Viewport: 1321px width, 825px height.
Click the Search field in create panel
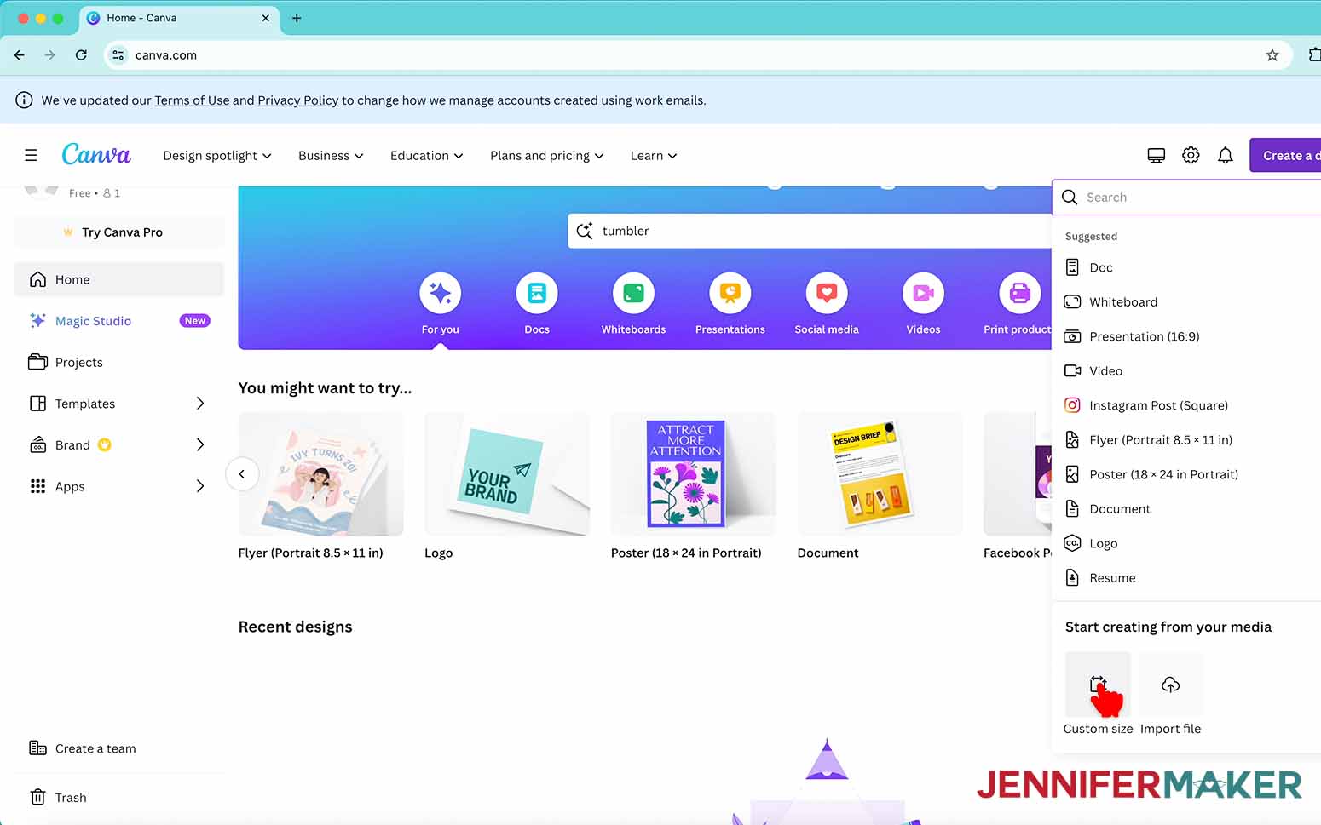(1186, 197)
